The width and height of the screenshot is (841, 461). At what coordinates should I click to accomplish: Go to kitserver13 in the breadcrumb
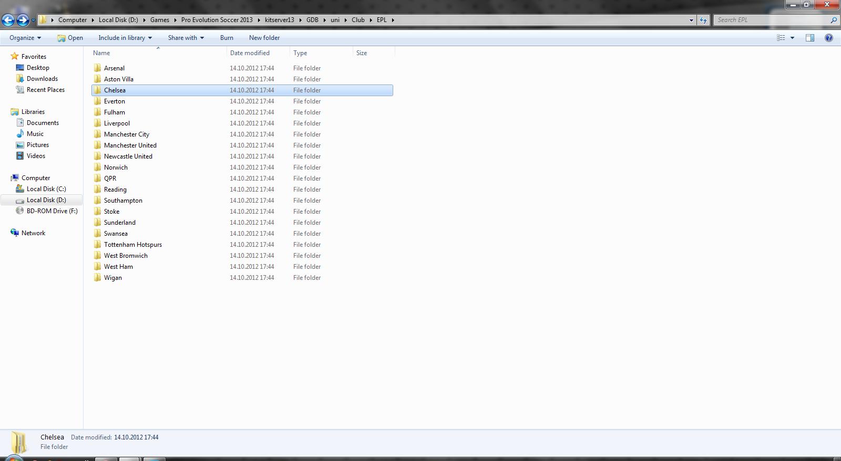tap(280, 20)
